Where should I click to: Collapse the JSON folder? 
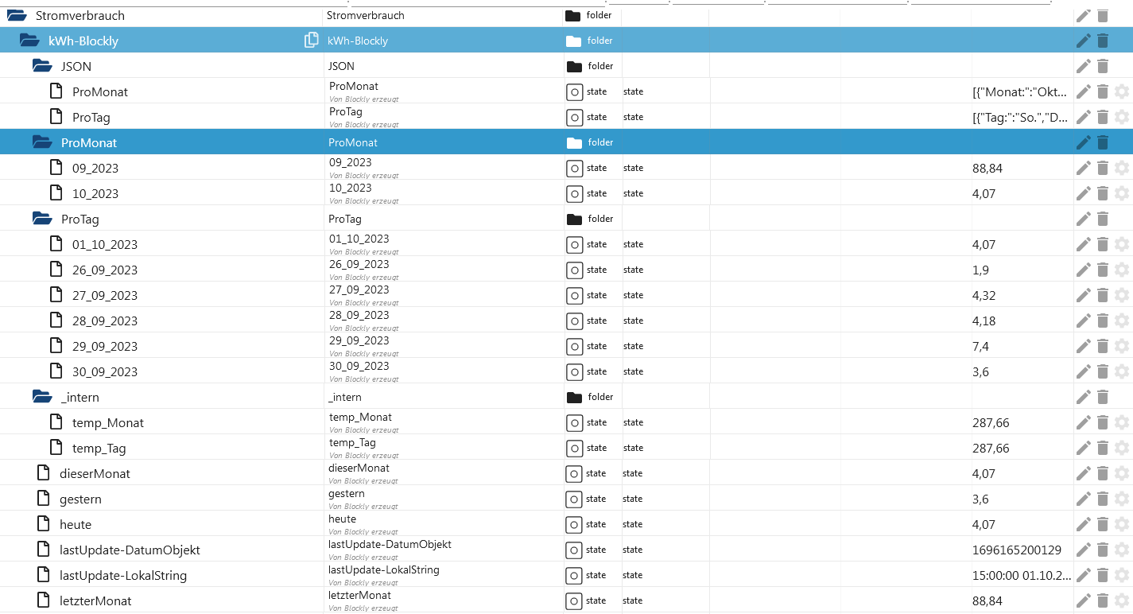point(42,66)
